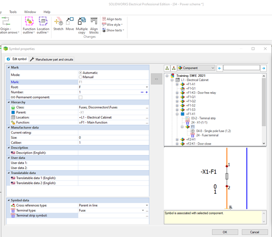Viewport: 272px width, 237px height.
Task: Select the Automatic mark mode
Action: 81,73
